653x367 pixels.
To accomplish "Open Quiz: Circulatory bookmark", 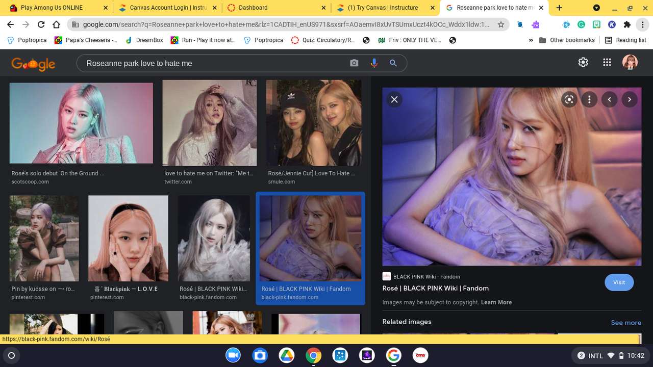I will pyautogui.click(x=323, y=40).
